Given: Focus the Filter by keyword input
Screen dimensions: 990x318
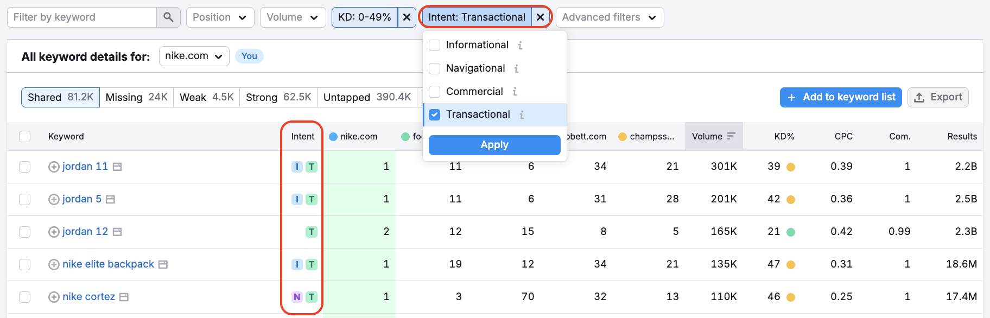Looking at the screenshot, I should pos(81,17).
